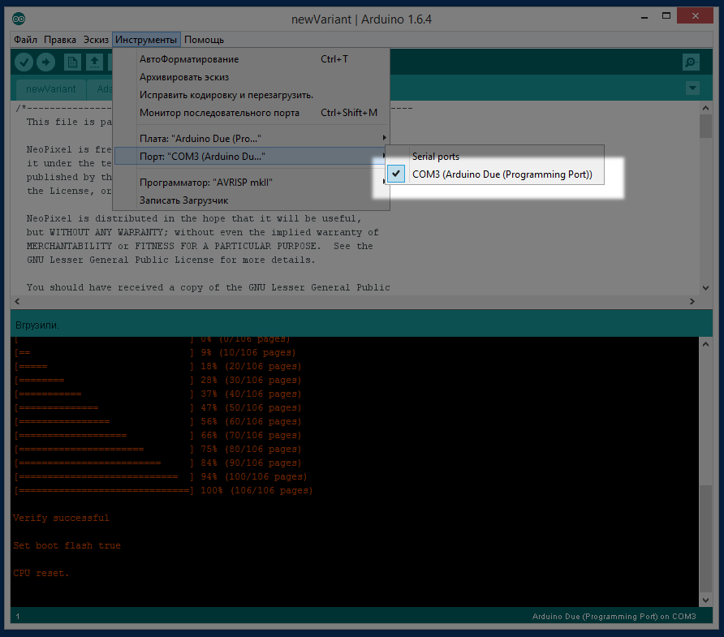Click the Serial ports header text
This screenshot has width=724, height=637.
[436, 157]
